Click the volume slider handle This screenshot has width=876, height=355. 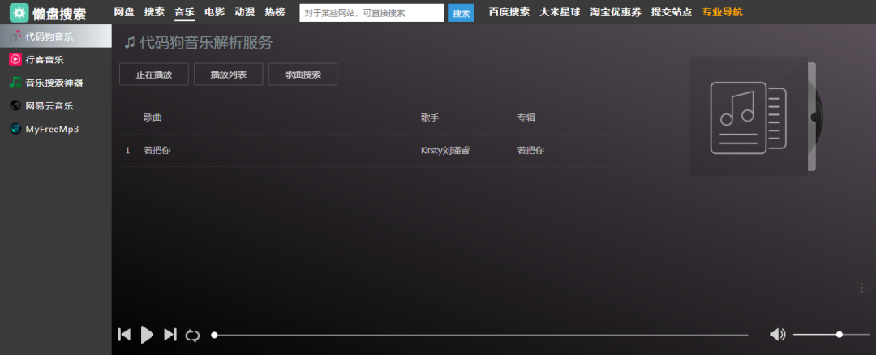click(839, 335)
